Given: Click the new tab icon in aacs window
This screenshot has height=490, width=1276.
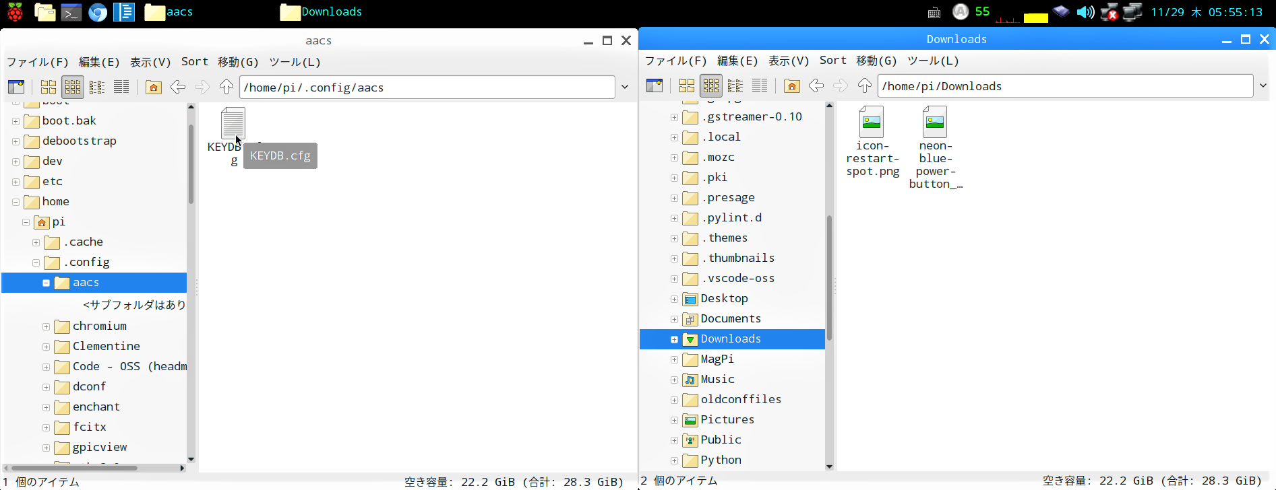Looking at the screenshot, I should (16, 87).
